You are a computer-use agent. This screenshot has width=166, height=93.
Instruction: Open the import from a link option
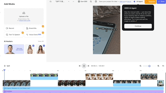tap(25, 20)
